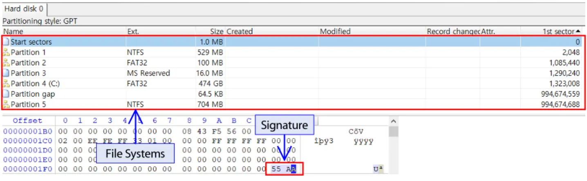
Task: Click the 704 MB size cell
Action: click(x=209, y=104)
